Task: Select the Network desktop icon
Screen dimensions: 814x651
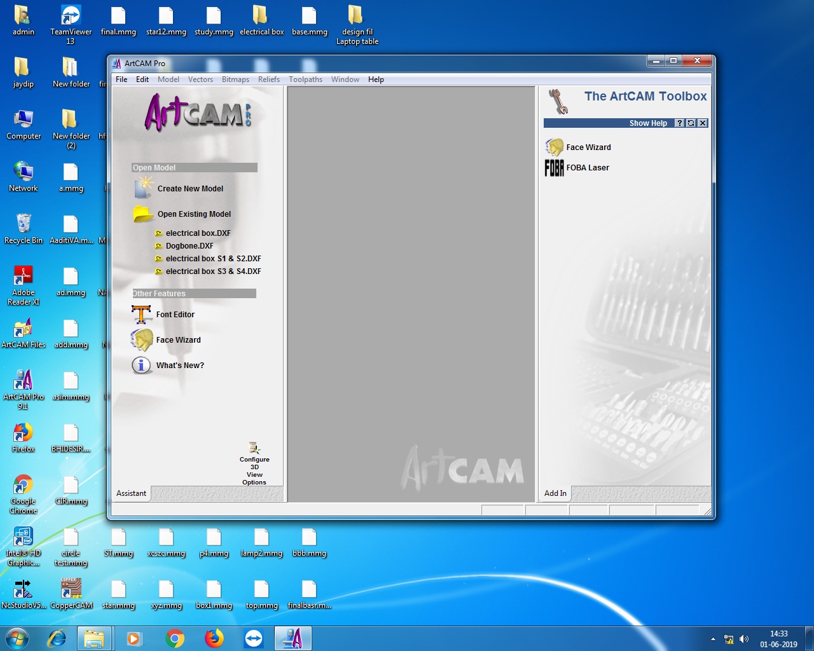Action: coord(24,177)
